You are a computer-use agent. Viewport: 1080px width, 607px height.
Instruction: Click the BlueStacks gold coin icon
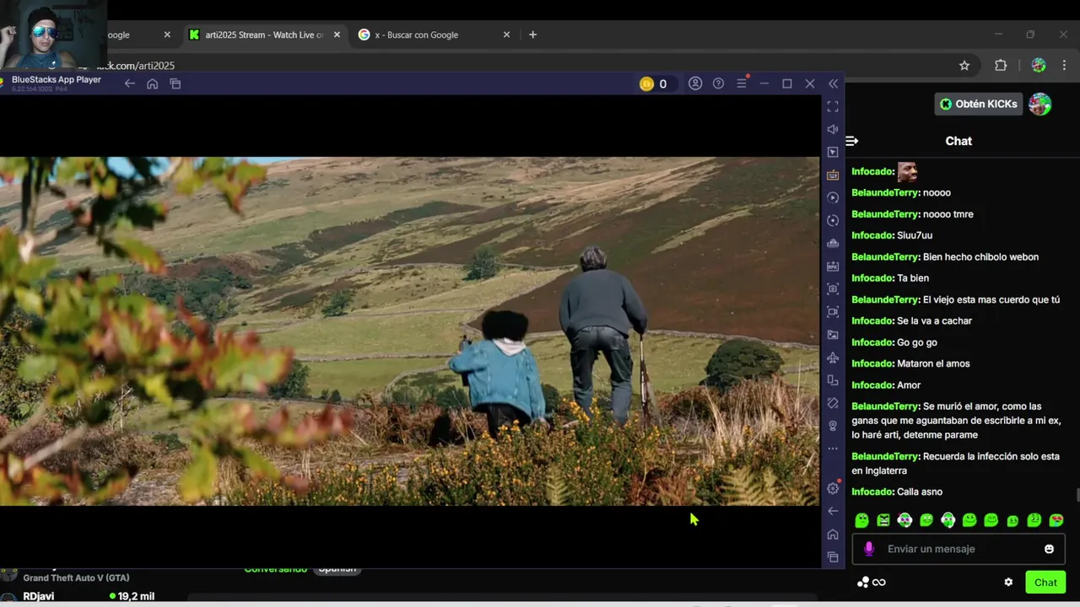646,83
